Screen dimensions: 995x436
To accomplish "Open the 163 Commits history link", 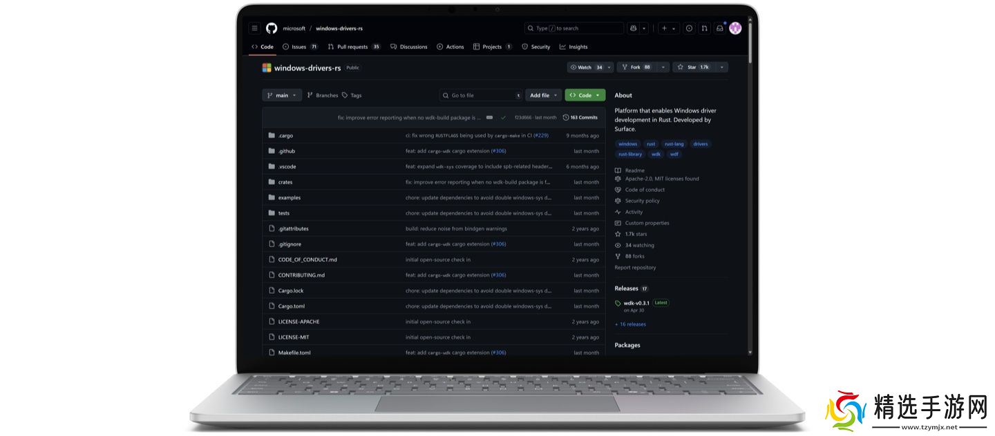I will pyautogui.click(x=580, y=117).
